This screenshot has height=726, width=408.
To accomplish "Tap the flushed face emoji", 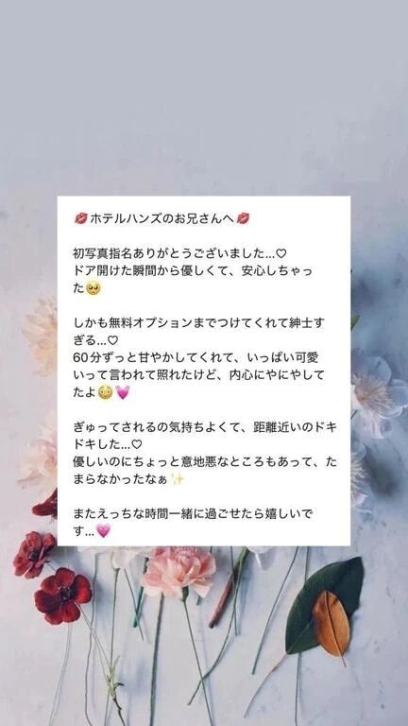I will coord(106,392).
